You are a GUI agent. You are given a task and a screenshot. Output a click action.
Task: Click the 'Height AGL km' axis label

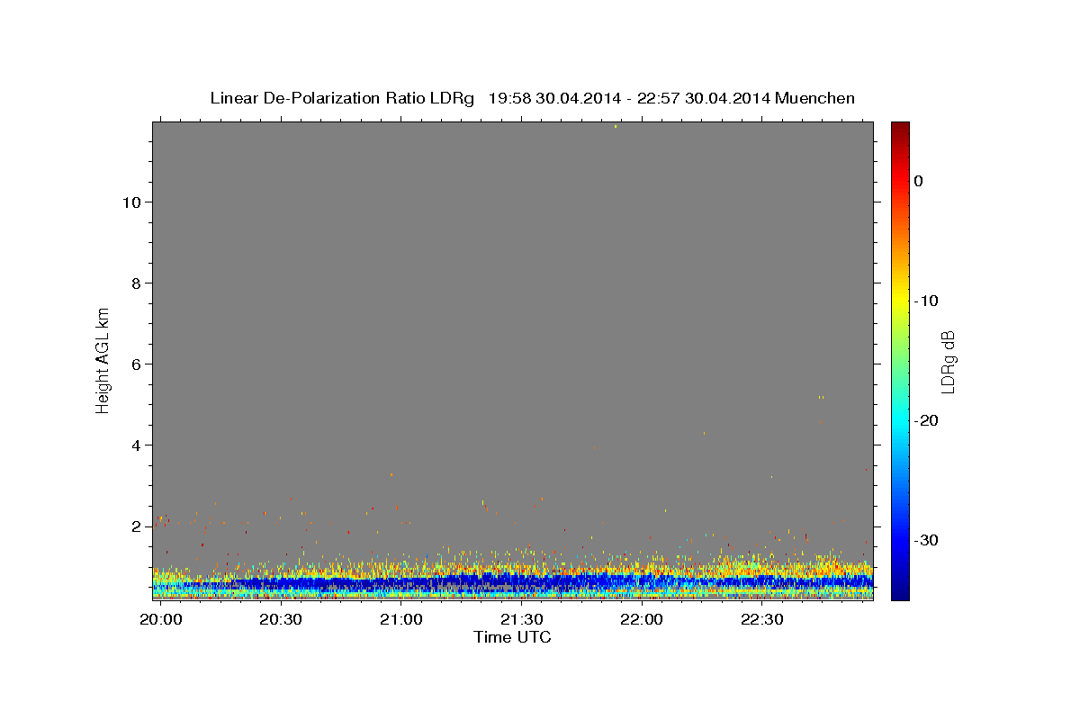pyautogui.click(x=103, y=360)
